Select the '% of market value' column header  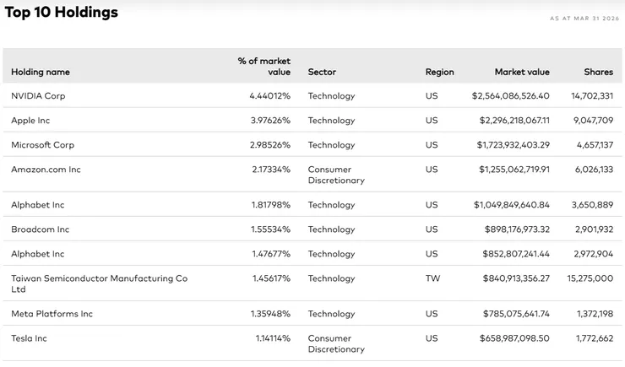point(264,67)
